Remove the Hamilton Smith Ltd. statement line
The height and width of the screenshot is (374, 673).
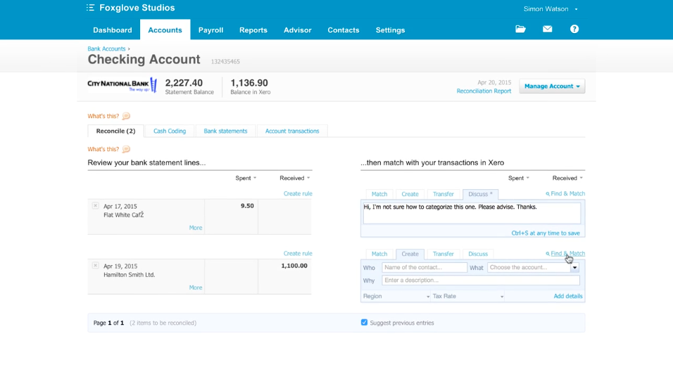pos(95,266)
